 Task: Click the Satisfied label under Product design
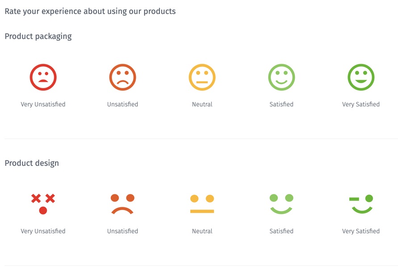tap(281, 232)
